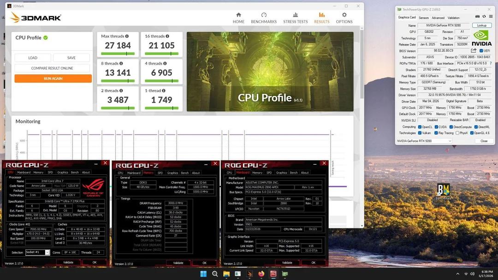Screen dimensions: 498x280
Task: Click the orange RUN AGAIN button
Action: coord(53,78)
